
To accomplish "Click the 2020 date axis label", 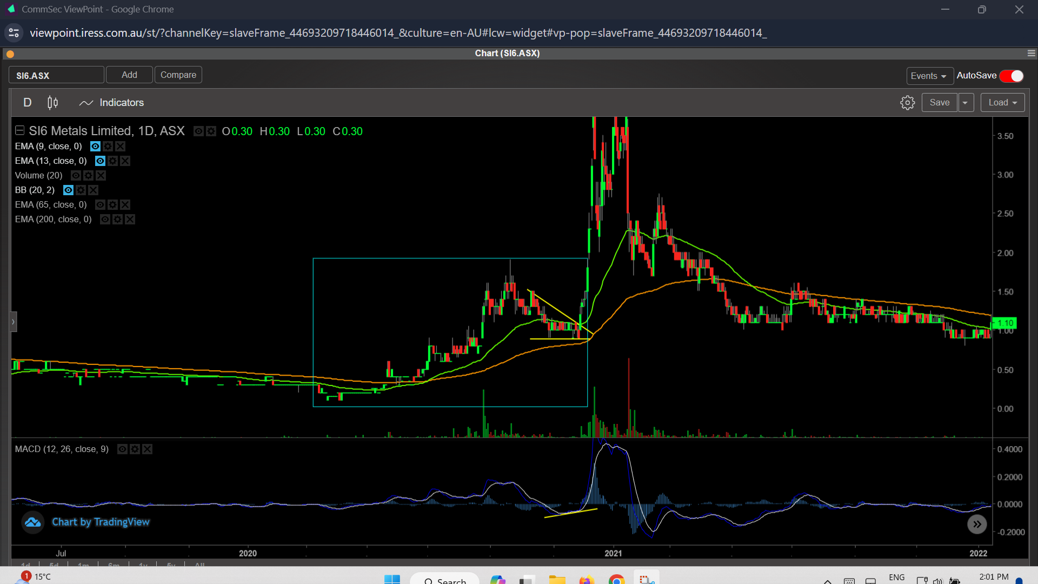I will pyautogui.click(x=248, y=553).
